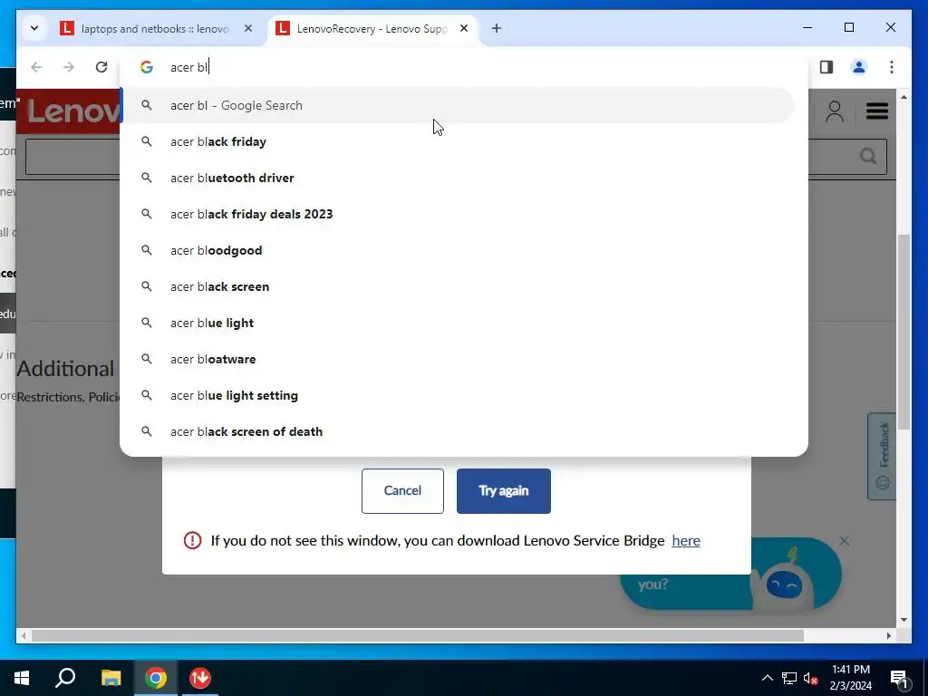The width and height of the screenshot is (928, 696).
Task: Click Lenovo account user icon
Action: tap(835, 111)
